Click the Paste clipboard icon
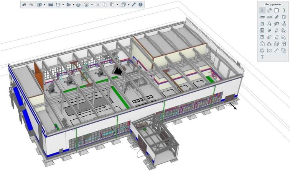290x174 pixels. [112, 5]
